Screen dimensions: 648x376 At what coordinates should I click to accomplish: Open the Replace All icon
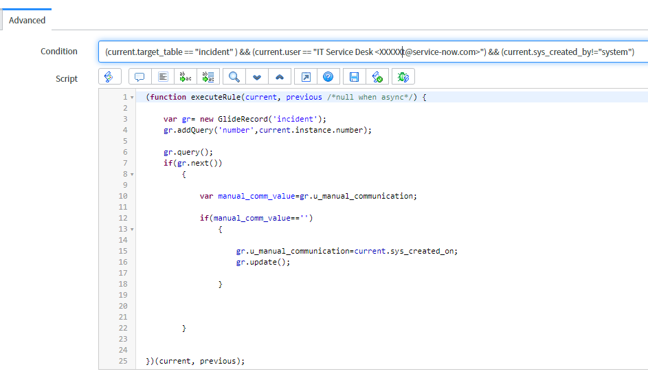click(208, 77)
